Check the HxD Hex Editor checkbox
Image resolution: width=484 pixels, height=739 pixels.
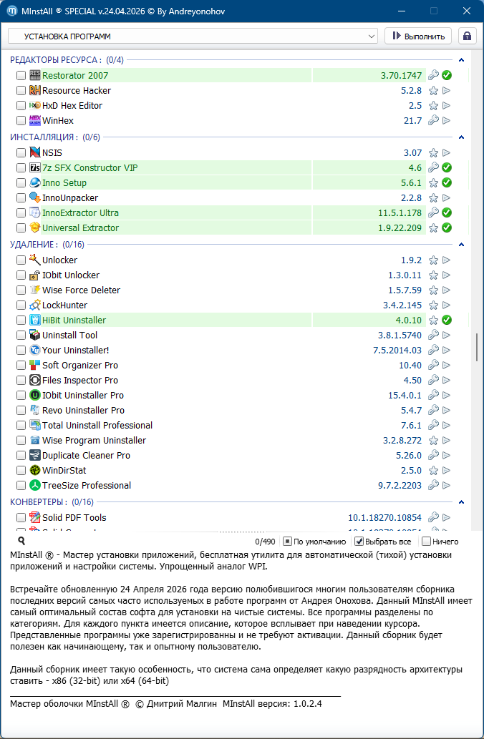tap(21, 106)
